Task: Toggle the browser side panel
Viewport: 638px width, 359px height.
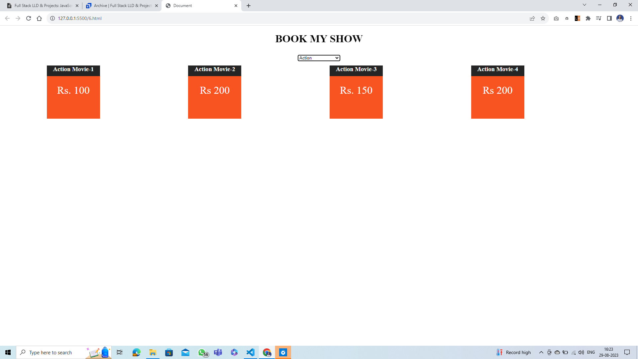Action: click(x=609, y=18)
